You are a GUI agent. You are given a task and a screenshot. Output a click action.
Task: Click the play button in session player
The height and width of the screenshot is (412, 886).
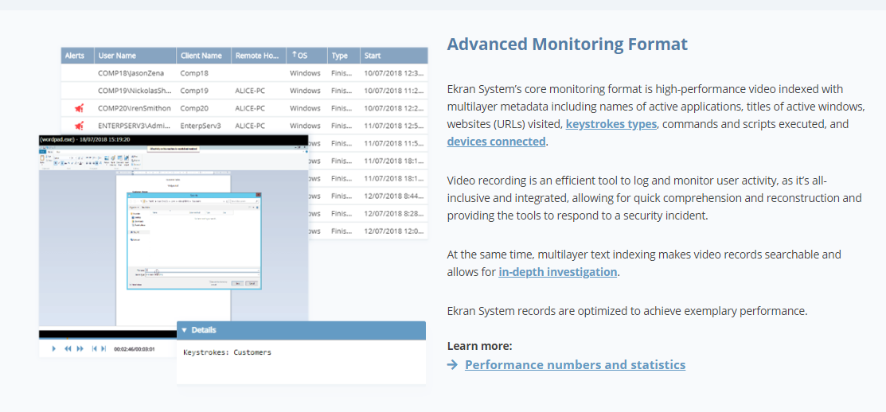pyautogui.click(x=54, y=349)
